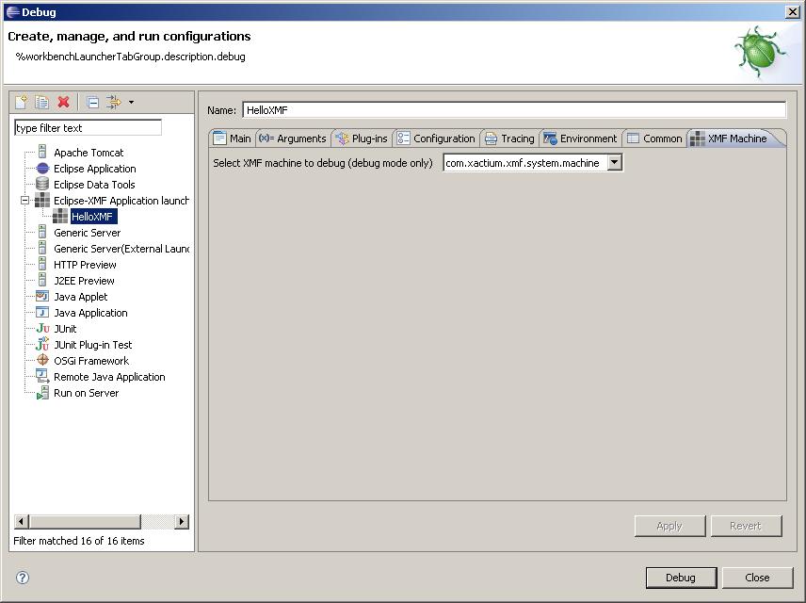Switch to the Arguments tab

click(292, 139)
